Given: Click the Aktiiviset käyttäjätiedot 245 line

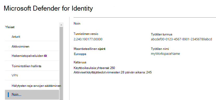Looking at the screenshot, I should click(113, 72).
